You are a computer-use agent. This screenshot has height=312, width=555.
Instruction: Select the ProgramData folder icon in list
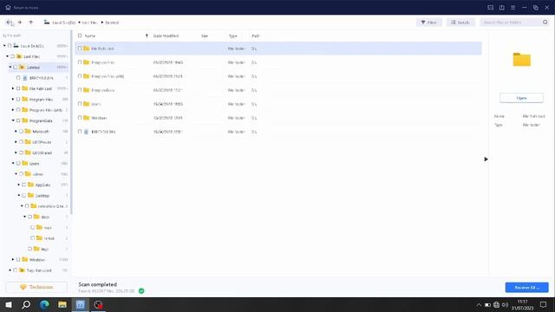87,89
